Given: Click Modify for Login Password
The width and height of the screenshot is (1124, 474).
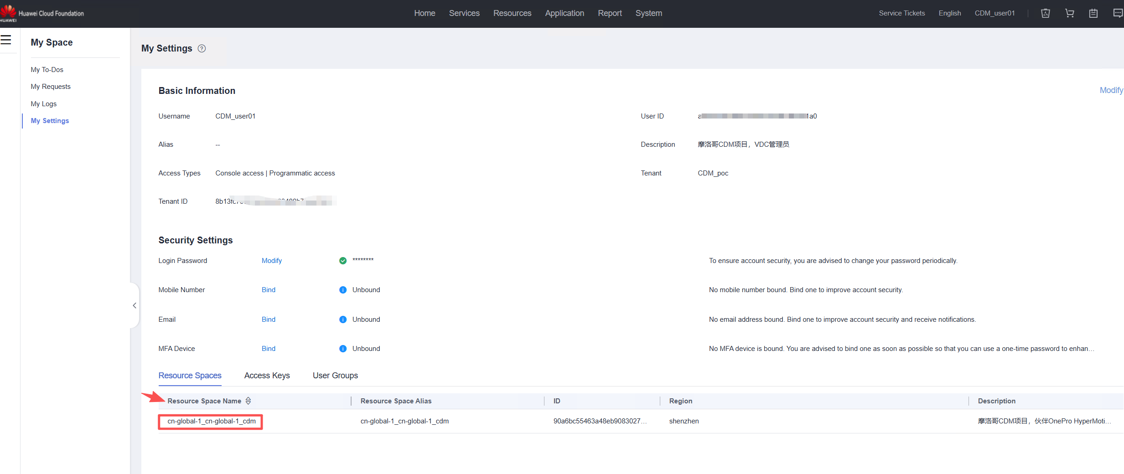Looking at the screenshot, I should [272, 261].
